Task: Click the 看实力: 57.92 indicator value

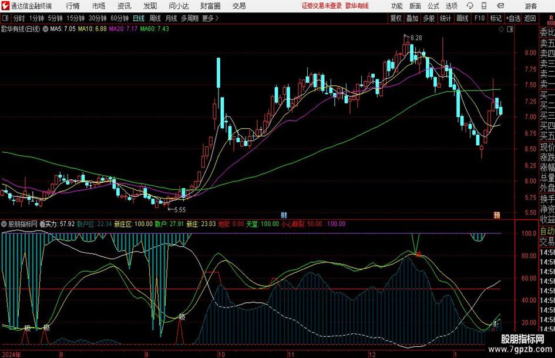Action: 57,224
